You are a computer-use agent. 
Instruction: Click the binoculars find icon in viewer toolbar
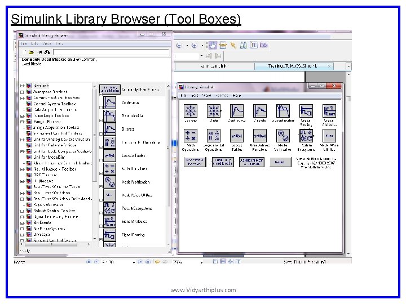click(x=243, y=46)
